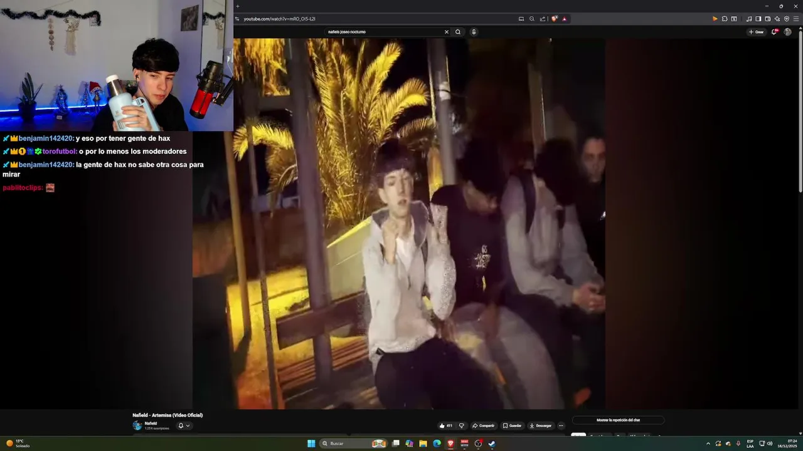Screen dimensions: 803x451
Task: Click the taskbar Buscar search box
Action: point(353,443)
